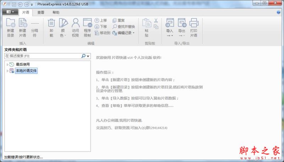Expand the 最后使用 tree node
This screenshot has height=162, width=284.
[x=7, y=64]
